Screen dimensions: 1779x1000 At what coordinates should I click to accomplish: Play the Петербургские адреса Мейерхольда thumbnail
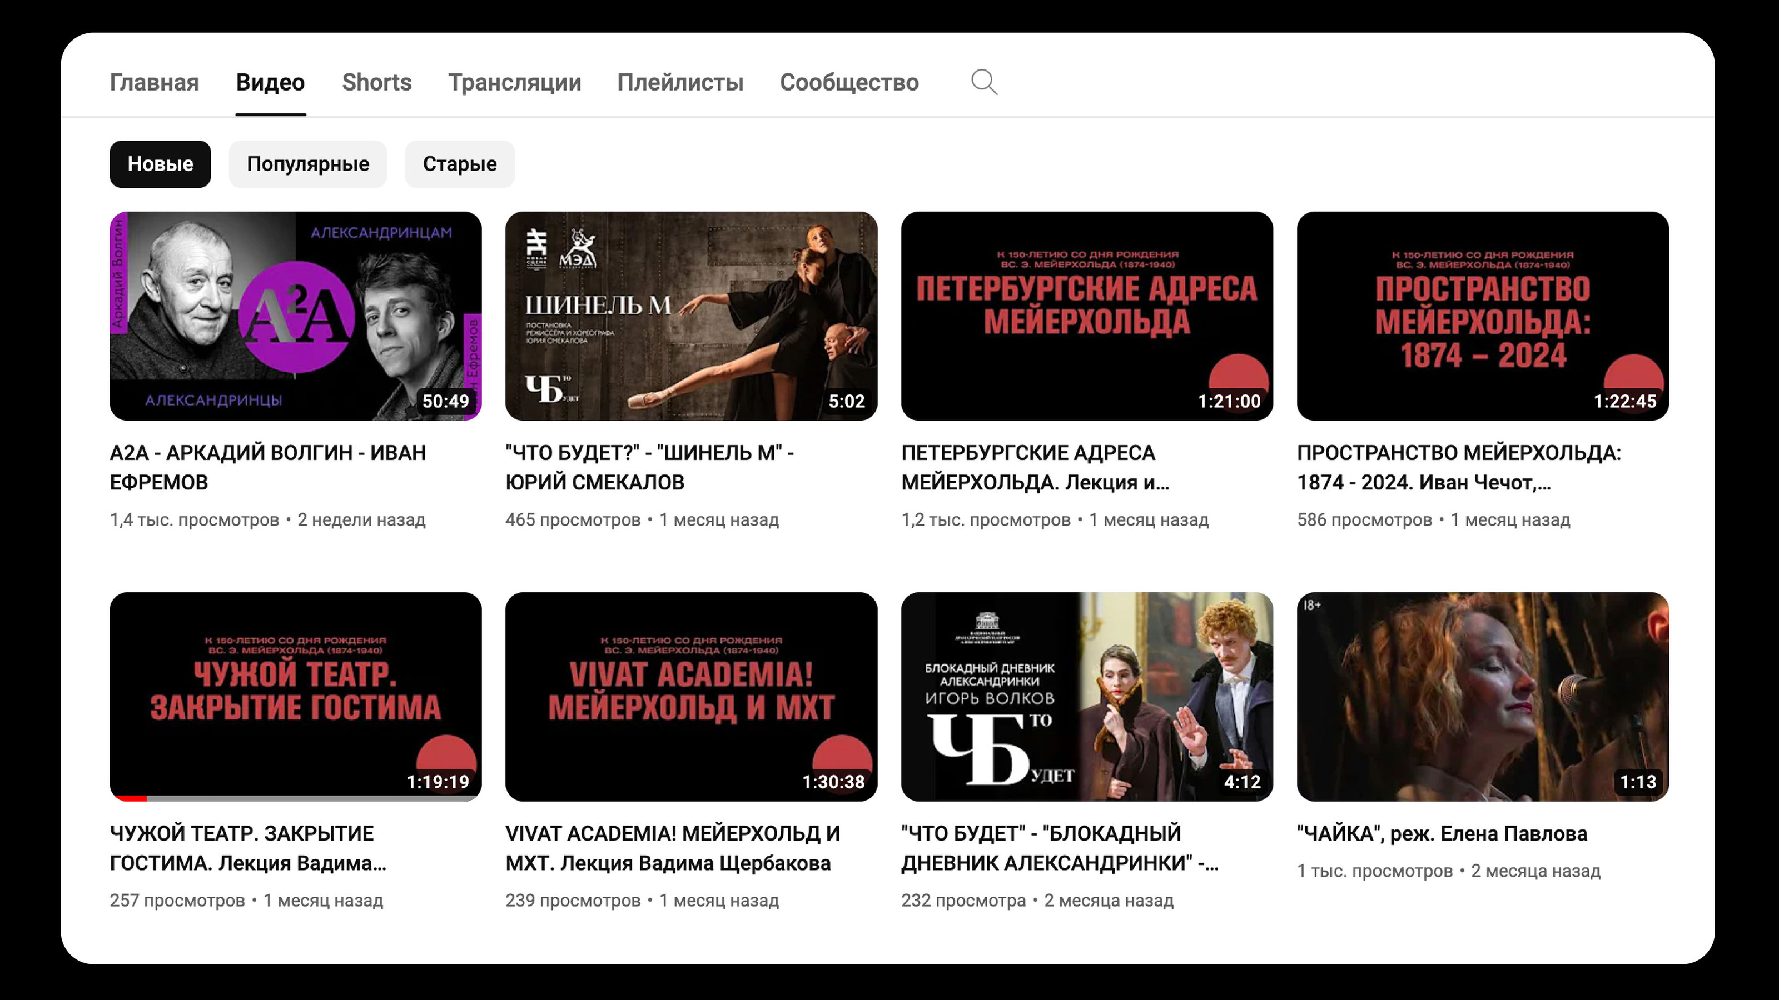(x=1086, y=316)
